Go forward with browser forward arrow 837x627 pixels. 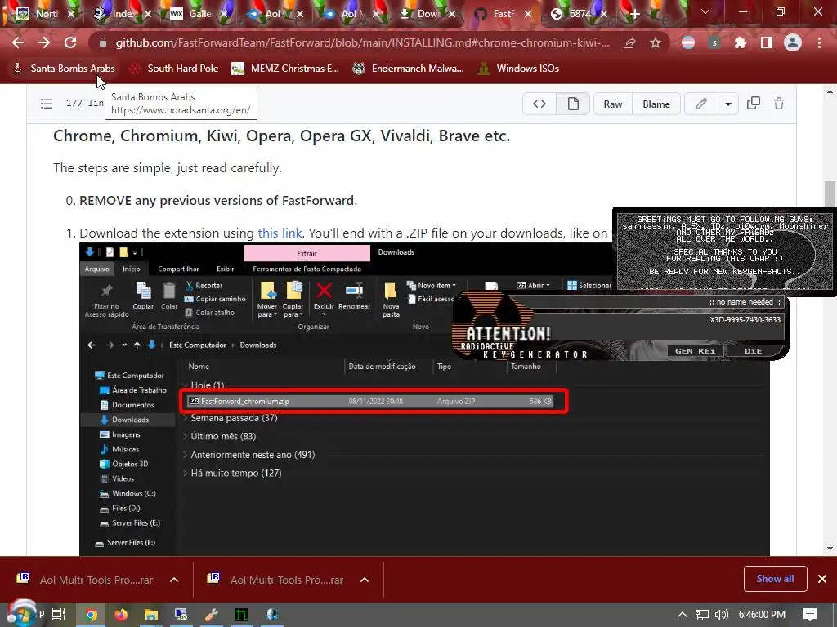(44, 42)
